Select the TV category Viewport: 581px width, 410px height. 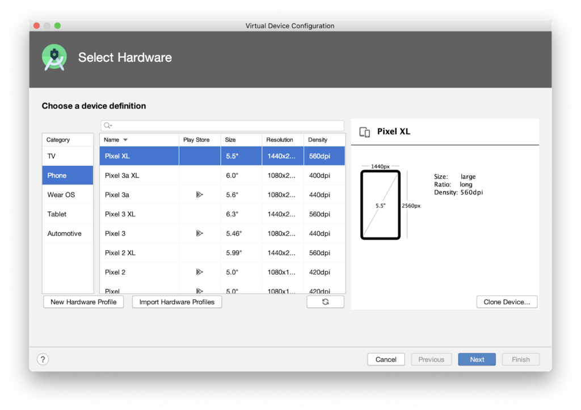(x=68, y=156)
